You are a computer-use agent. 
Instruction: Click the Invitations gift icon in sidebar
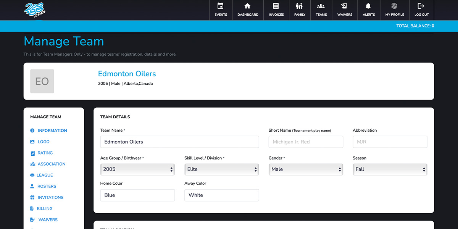(x=32, y=197)
